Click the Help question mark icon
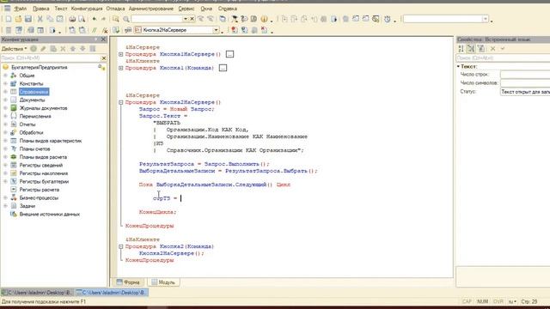The width and height of the screenshot is (550, 309). click(244, 19)
